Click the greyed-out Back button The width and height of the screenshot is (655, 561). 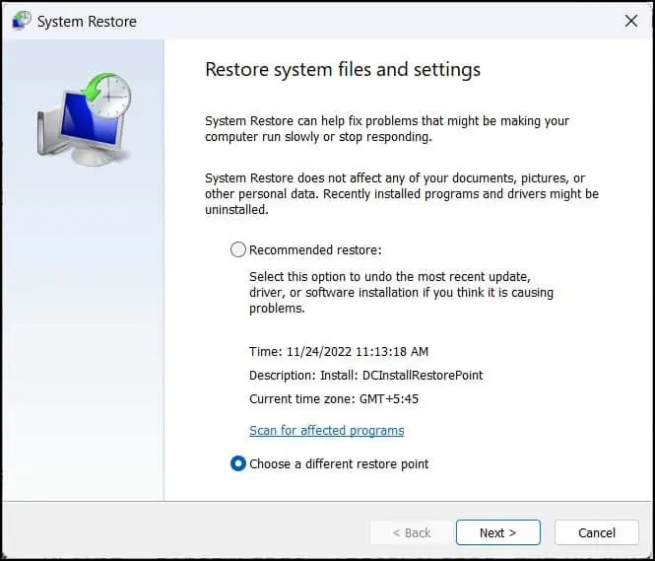(411, 532)
